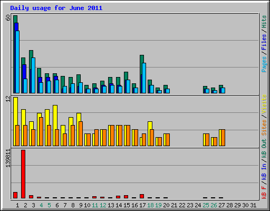Click the tallest red kB bar for day 2
Image resolution: width=270 pixels, height=211 pixels.
click(23, 174)
